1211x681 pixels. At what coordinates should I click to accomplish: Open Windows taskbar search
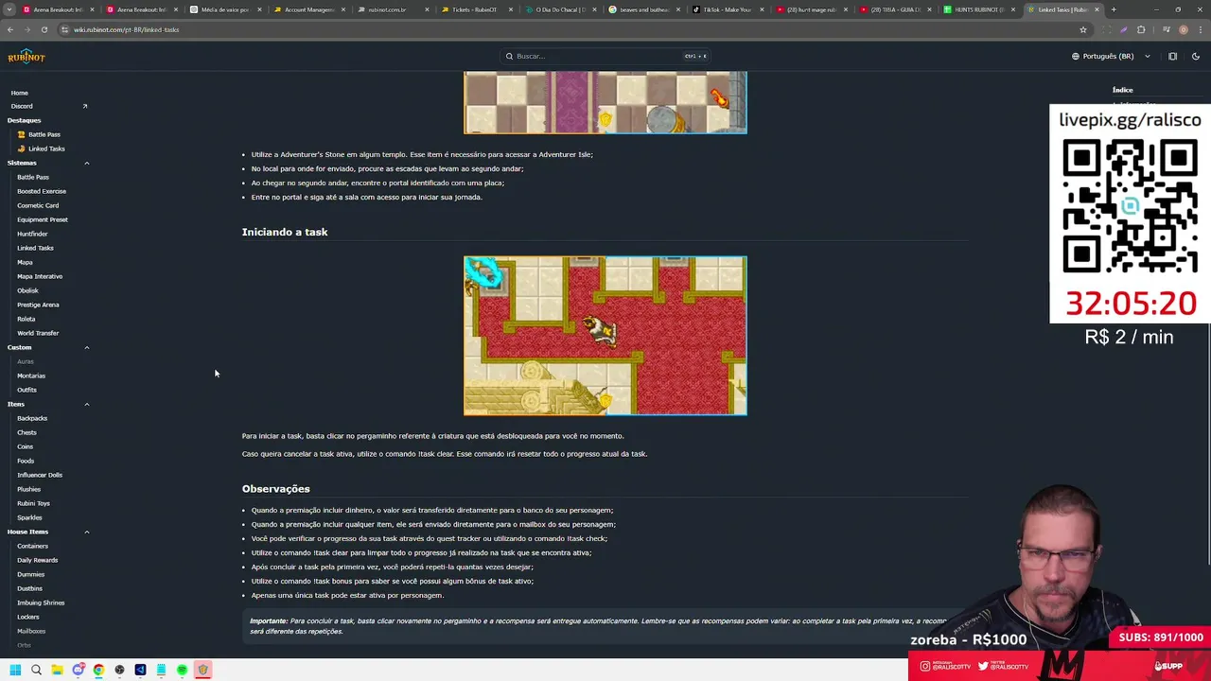click(36, 670)
